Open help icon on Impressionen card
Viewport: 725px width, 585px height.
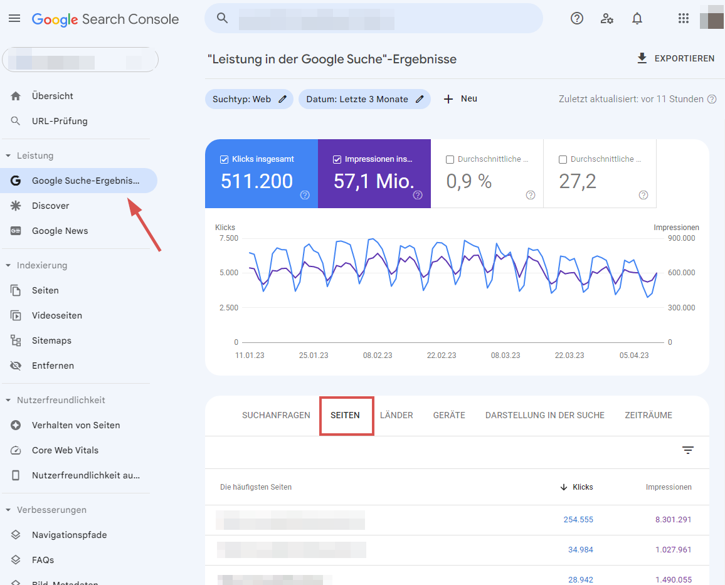click(418, 195)
